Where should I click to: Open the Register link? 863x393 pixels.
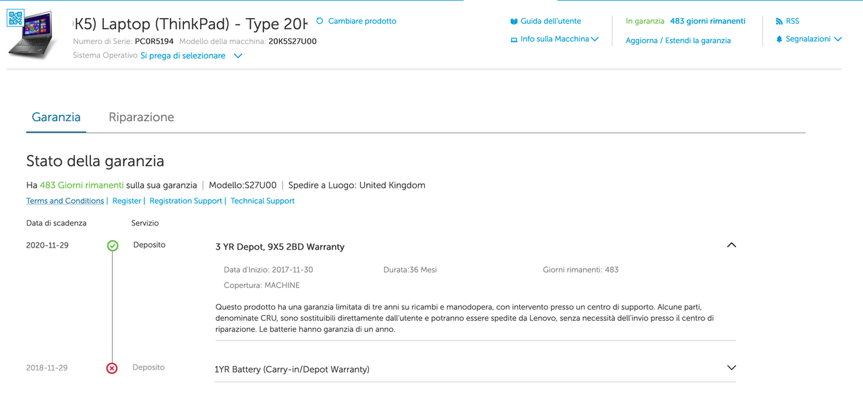pyautogui.click(x=127, y=201)
